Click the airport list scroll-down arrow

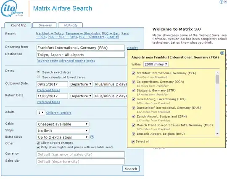click(x=217, y=134)
